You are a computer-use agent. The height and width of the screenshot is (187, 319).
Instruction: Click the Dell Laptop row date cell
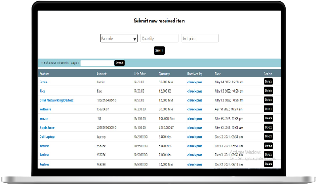pyautogui.click(x=228, y=137)
